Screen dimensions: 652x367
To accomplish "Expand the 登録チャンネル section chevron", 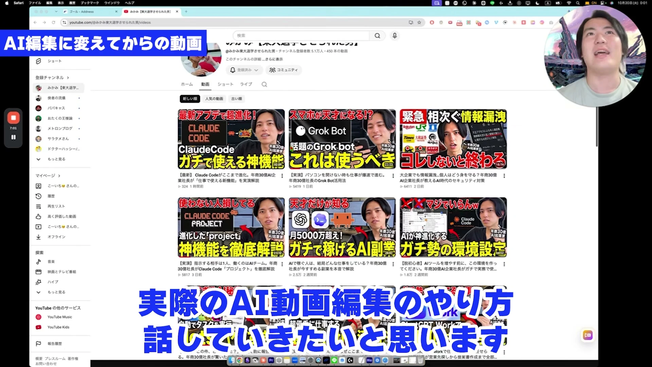I will pos(68,77).
